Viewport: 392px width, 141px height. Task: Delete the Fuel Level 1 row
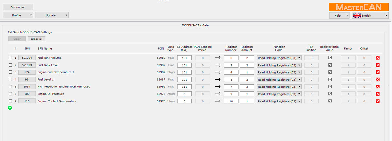[x=378, y=79]
